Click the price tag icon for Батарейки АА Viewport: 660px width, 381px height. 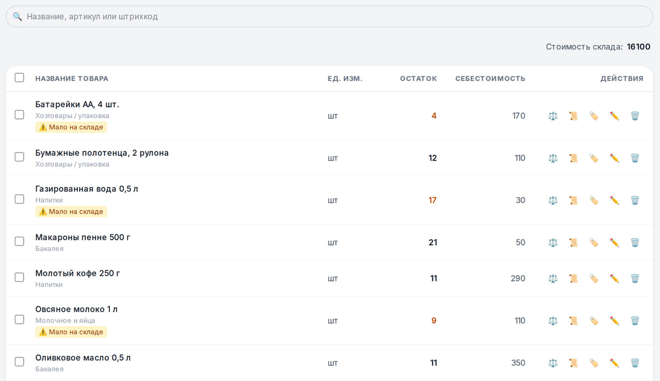tap(594, 116)
